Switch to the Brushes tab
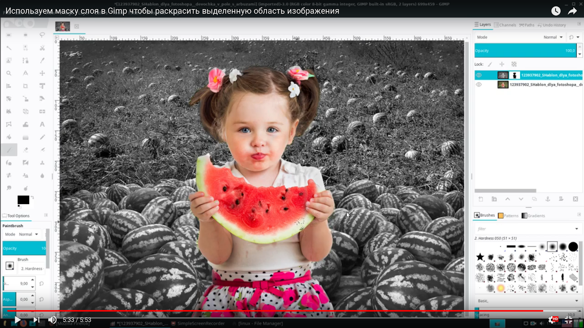 click(x=484, y=215)
